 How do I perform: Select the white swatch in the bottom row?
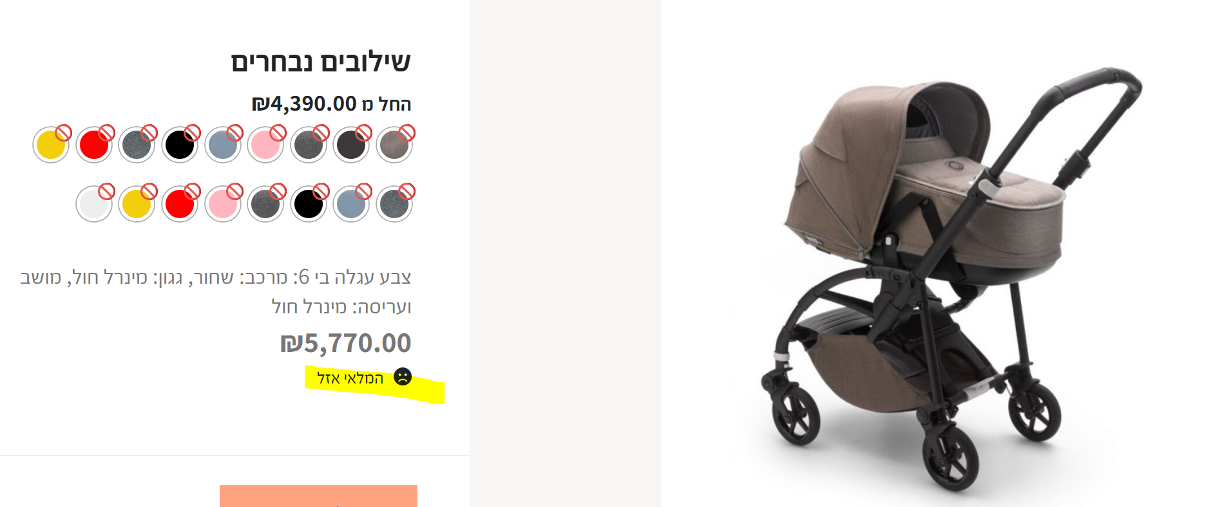(x=94, y=204)
